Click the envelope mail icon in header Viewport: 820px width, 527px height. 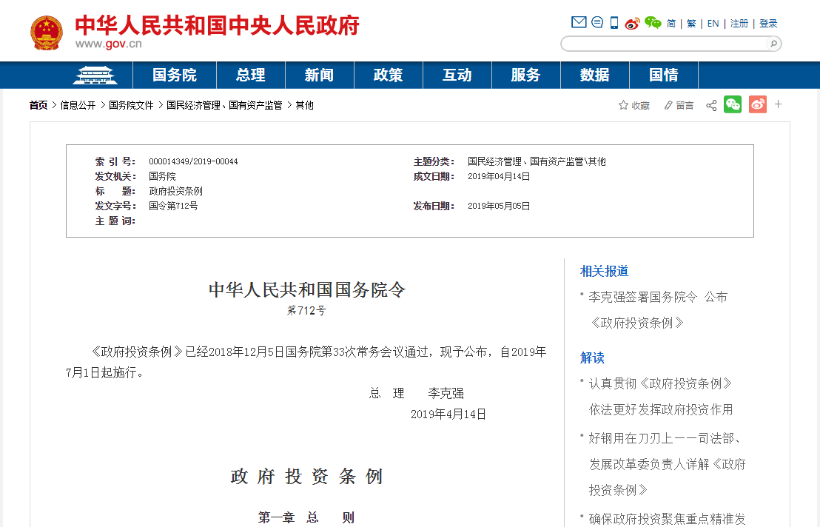(x=579, y=22)
